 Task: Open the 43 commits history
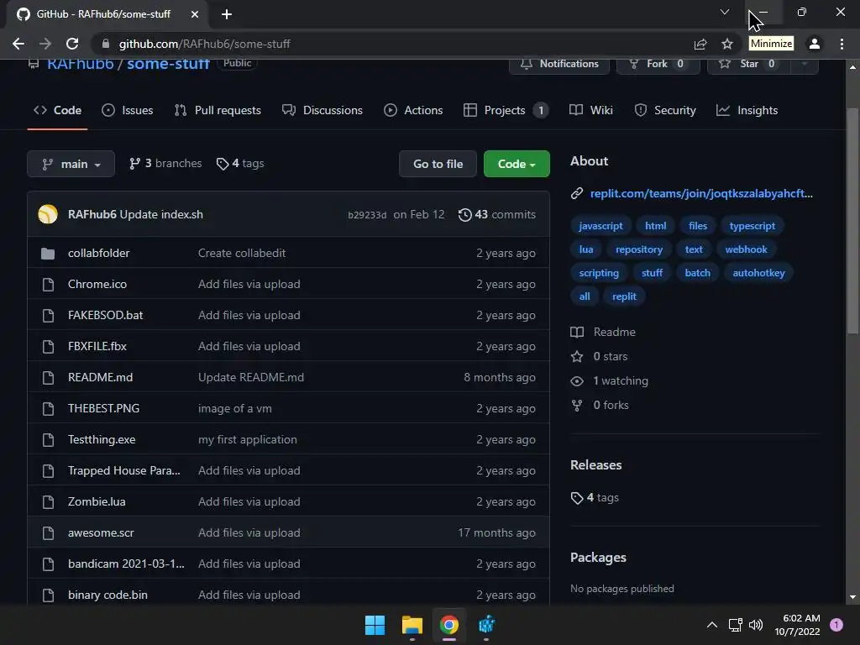[497, 214]
